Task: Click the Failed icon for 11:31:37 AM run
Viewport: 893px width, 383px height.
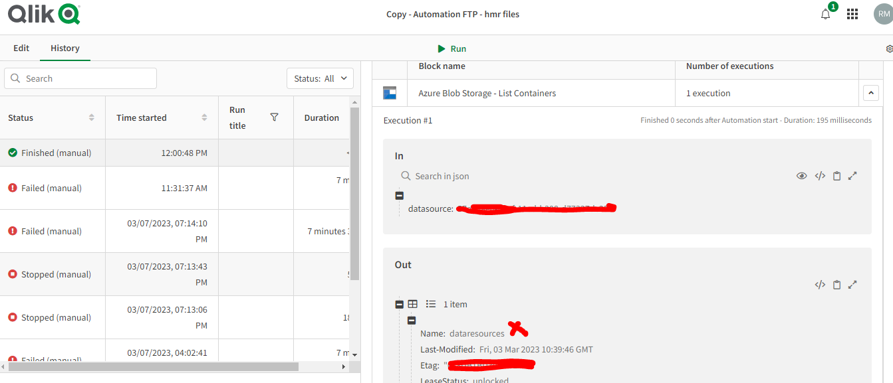Action: [x=13, y=188]
